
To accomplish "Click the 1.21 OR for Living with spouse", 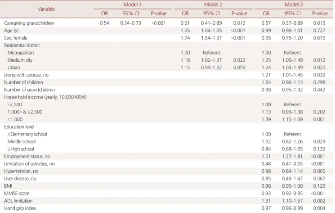I will click(266, 75).
